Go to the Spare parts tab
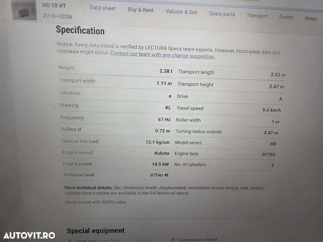This screenshot has height=242, width=323. (x=222, y=14)
